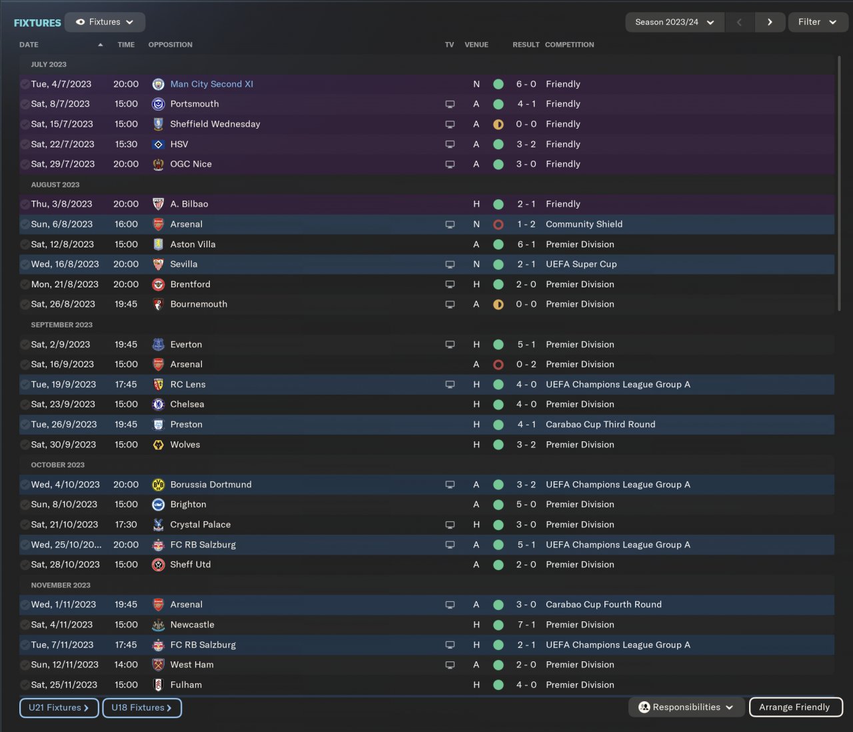The height and width of the screenshot is (732, 853).
Task: Click the Wolves club badge
Action: pos(158,445)
